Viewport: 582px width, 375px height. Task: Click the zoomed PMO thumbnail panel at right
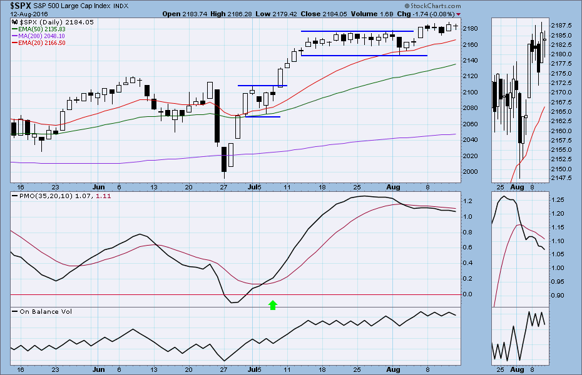click(x=519, y=250)
